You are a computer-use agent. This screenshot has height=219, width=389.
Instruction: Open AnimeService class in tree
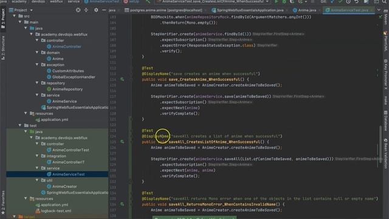click(62, 102)
